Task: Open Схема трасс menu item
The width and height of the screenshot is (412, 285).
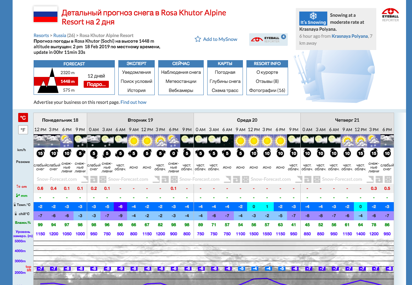Action: pos(225,90)
